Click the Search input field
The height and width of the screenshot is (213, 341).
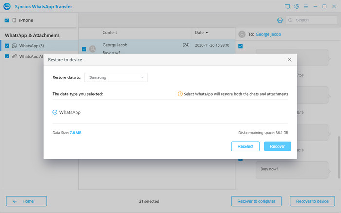[312, 20]
